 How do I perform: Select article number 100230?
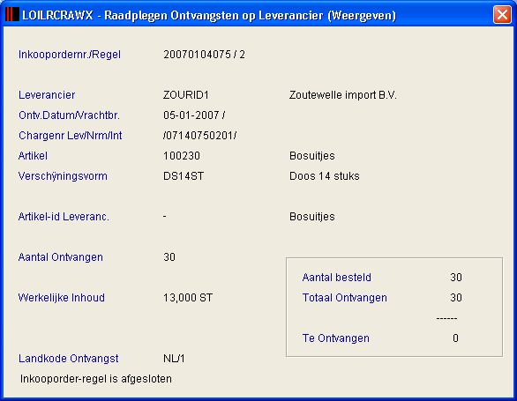tap(182, 156)
